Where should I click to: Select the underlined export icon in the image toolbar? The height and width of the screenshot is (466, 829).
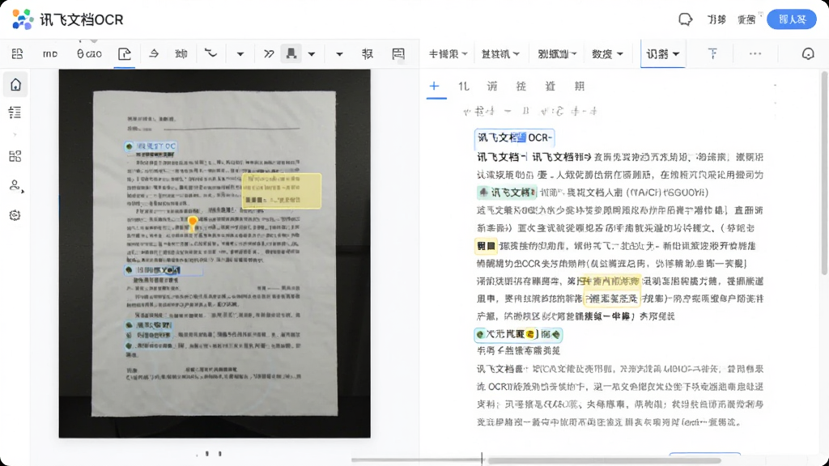[x=125, y=54]
